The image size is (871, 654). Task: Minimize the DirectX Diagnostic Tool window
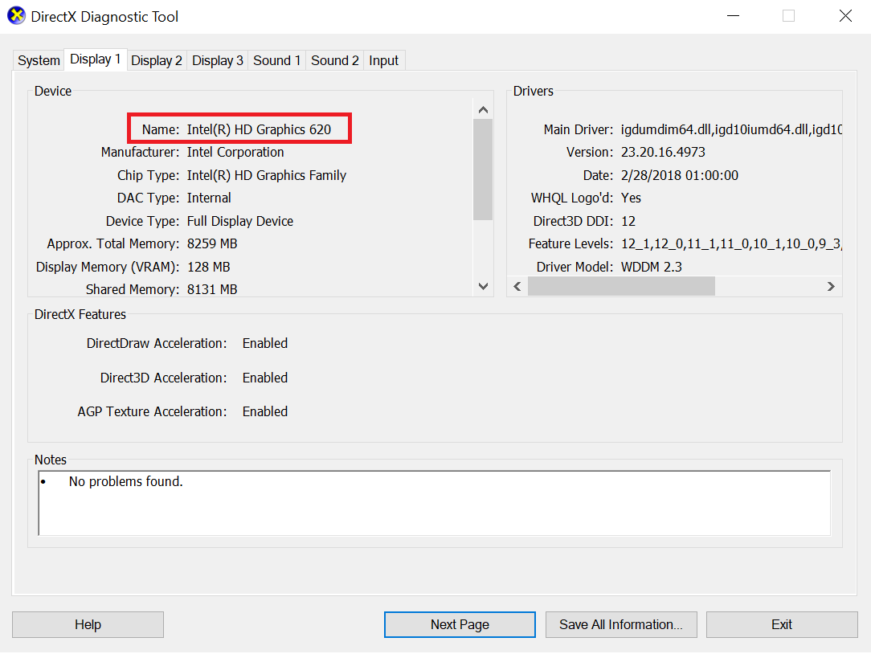(x=734, y=15)
